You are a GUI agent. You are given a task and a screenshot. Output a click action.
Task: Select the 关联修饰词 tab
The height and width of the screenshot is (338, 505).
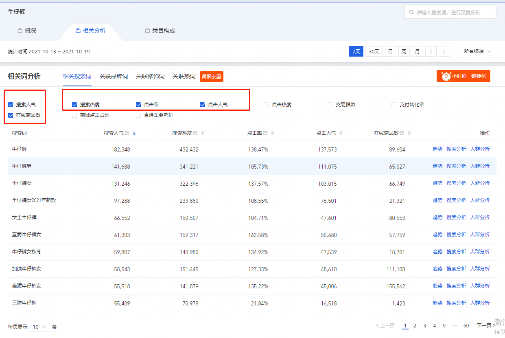coord(150,76)
